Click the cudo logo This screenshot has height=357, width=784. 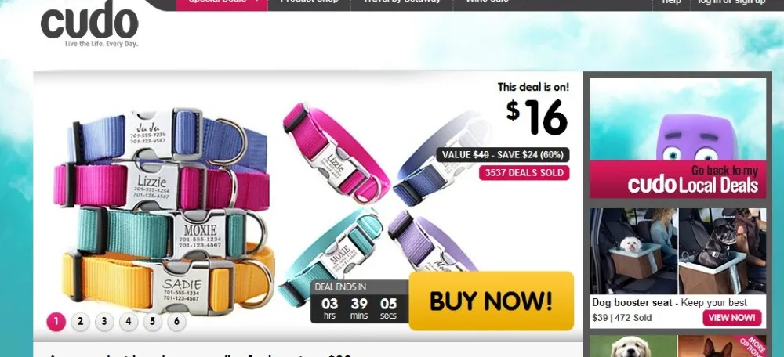coord(89,24)
